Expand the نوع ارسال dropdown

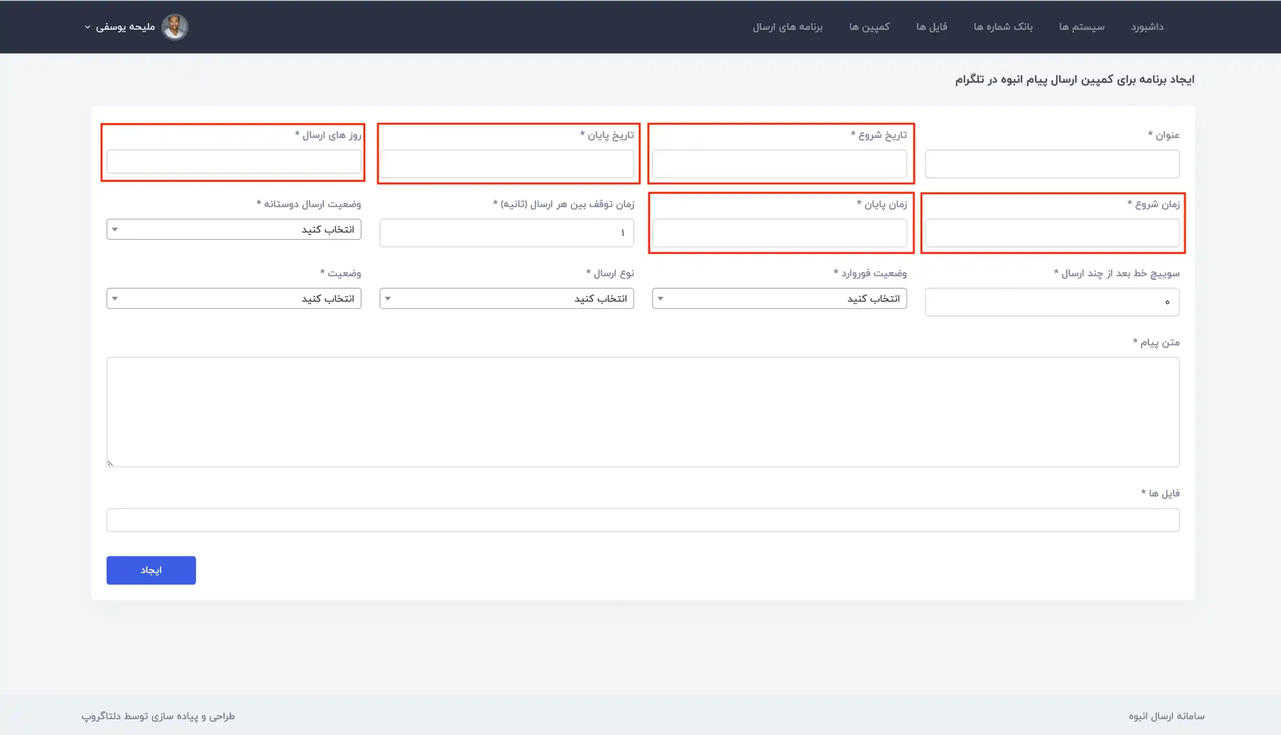coord(506,298)
